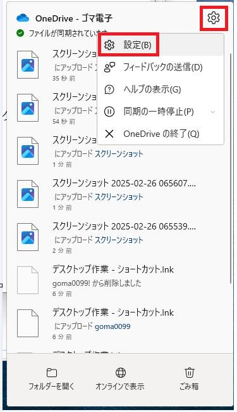Click the X icon beside OneDrive の終了

[x=109, y=134]
